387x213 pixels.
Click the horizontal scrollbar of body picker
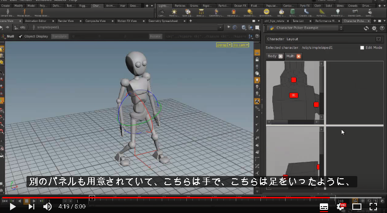pos(293,122)
